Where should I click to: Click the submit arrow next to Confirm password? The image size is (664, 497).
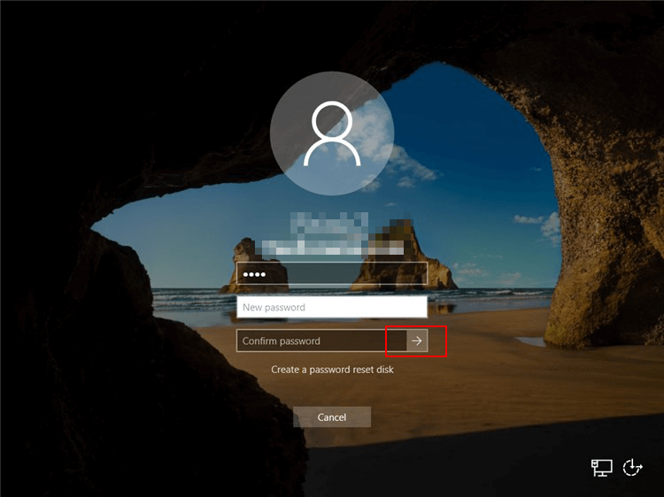point(417,340)
